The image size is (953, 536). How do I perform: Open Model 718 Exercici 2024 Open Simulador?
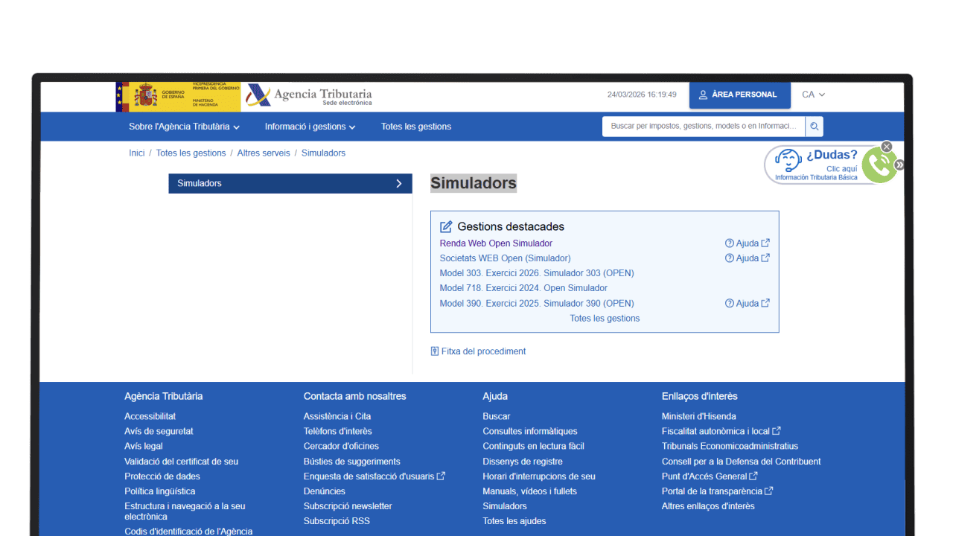(x=523, y=288)
